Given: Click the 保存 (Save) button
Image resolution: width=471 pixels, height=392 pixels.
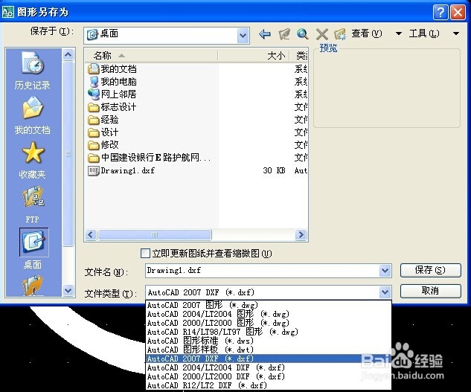Looking at the screenshot, I should coord(430,270).
